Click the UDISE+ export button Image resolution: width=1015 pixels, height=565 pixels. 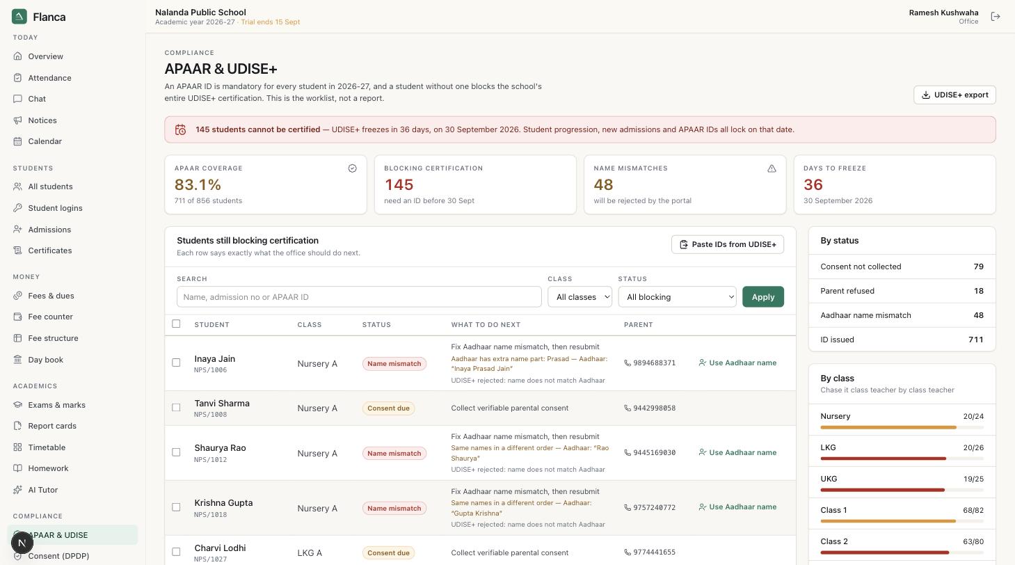pyautogui.click(x=954, y=95)
